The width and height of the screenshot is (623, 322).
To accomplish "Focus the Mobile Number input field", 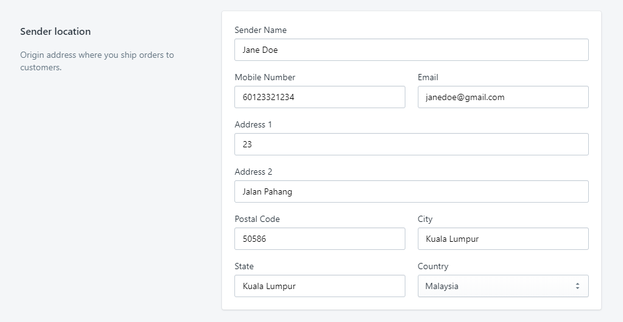I will (320, 97).
